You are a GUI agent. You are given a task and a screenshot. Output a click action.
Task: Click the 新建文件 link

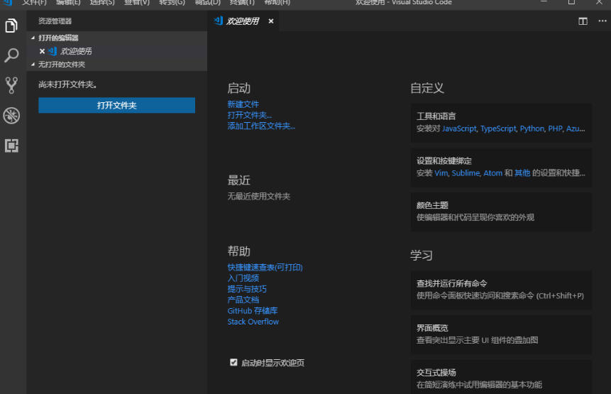click(243, 104)
